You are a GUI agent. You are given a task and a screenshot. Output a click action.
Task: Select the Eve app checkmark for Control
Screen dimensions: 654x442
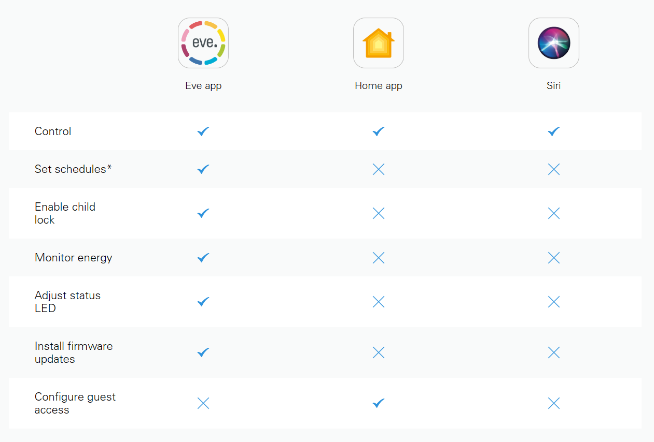pos(203,131)
